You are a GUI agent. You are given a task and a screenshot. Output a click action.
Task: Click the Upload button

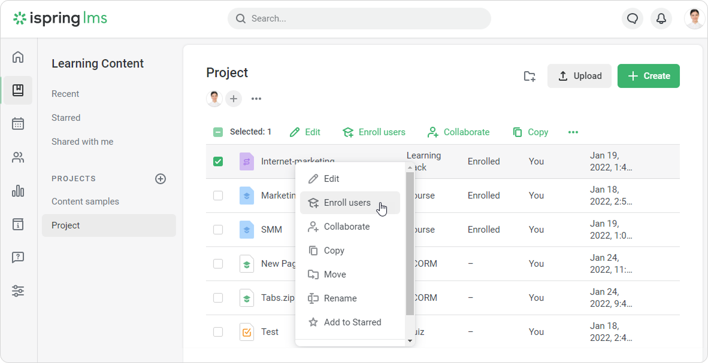[579, 76]
